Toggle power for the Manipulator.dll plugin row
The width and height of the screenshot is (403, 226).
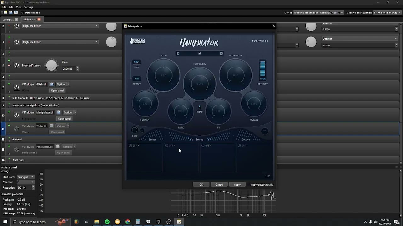pyautogui.click(x=17, y=115)
